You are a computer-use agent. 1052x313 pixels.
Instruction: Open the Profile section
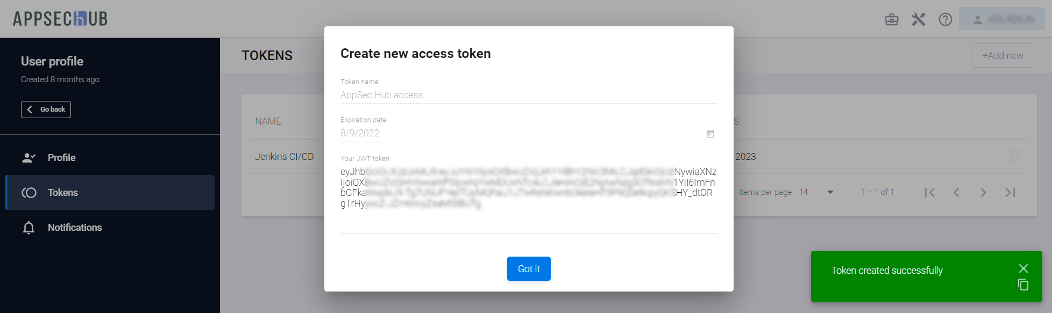[x=61, y=158]
